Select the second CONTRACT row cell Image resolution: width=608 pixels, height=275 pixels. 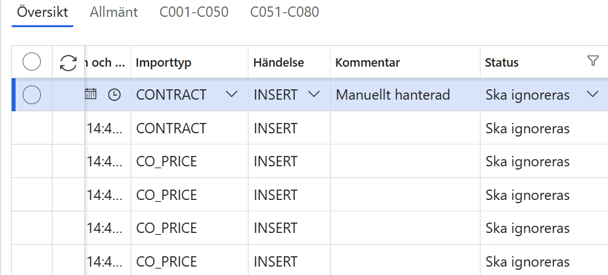[171, 128]
